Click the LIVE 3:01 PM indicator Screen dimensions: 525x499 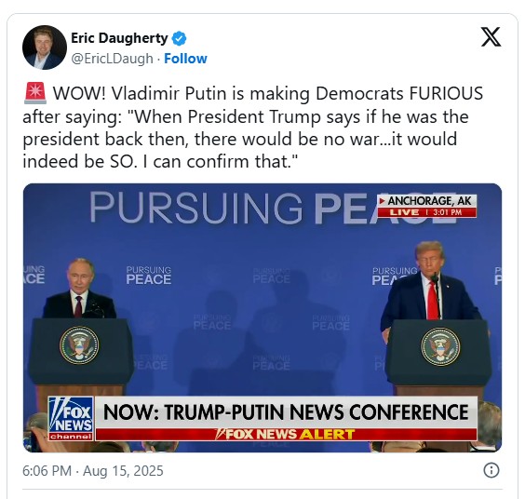(427, 212)
